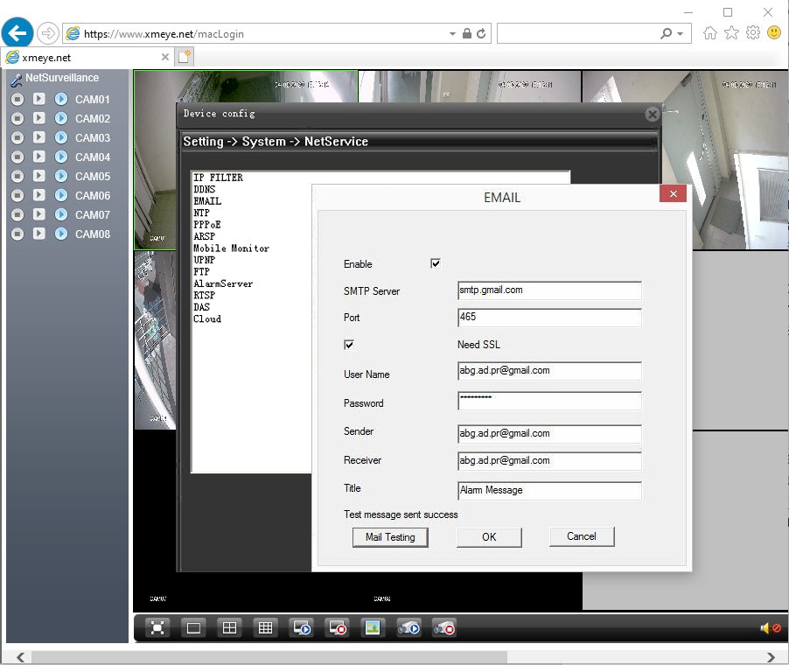Confirm email settings with OK
The image size is (789, 665).
click(489, 537)
